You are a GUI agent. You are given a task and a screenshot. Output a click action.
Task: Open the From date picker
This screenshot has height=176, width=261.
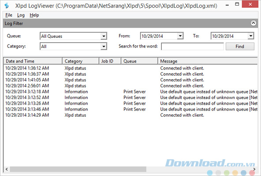pyautogui.click(x=180, y=36)
